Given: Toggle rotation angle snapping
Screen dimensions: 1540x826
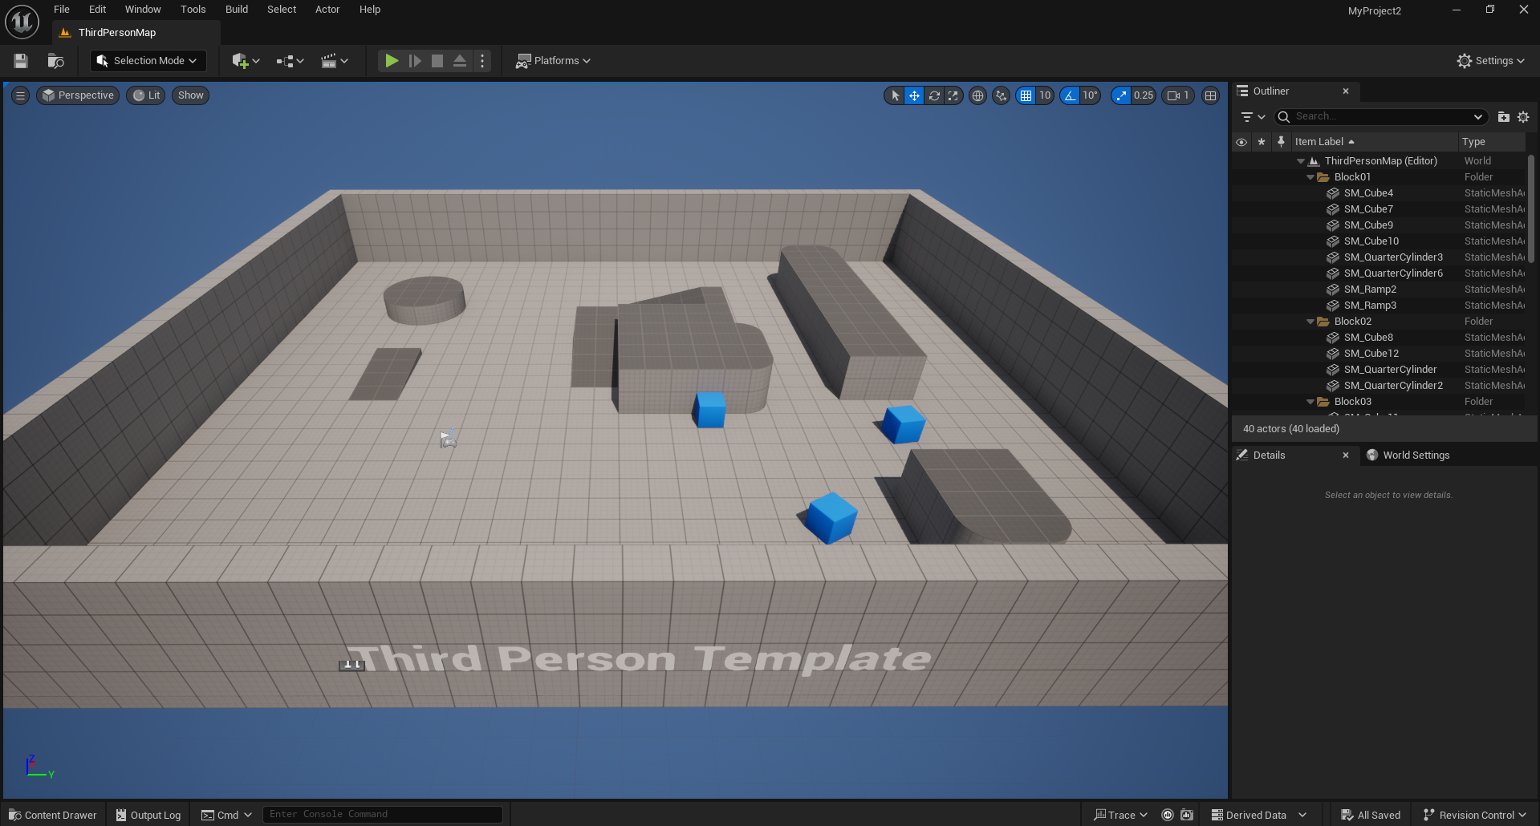Looking at the screenshot, I should (x=1070, y=95).
